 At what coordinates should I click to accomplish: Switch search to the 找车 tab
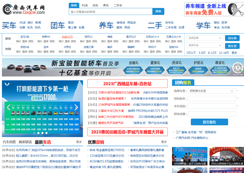tap(95, 5)
